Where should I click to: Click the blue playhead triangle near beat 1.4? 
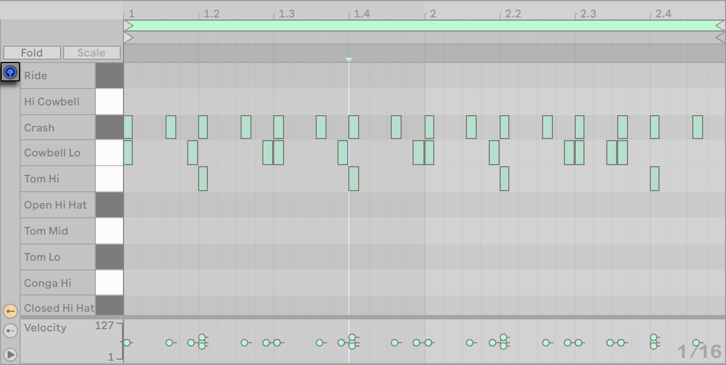[348, 60]
